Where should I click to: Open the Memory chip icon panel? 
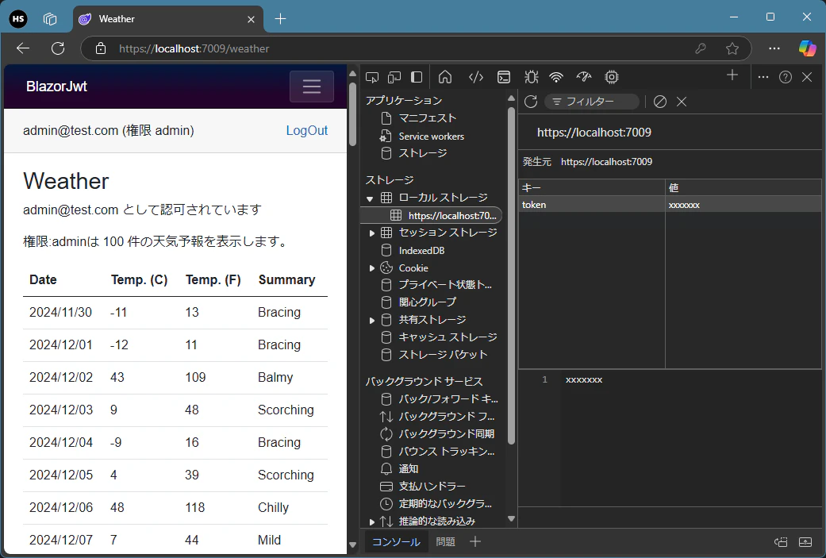pyautogui.click(x=612, y=78)
